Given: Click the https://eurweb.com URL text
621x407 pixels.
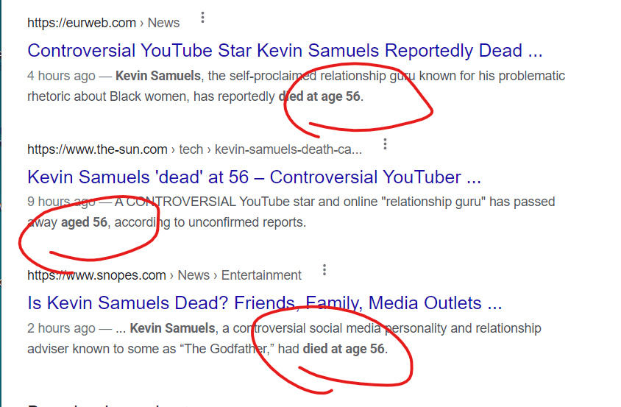Looking at the screenshot, I should 82,23.
